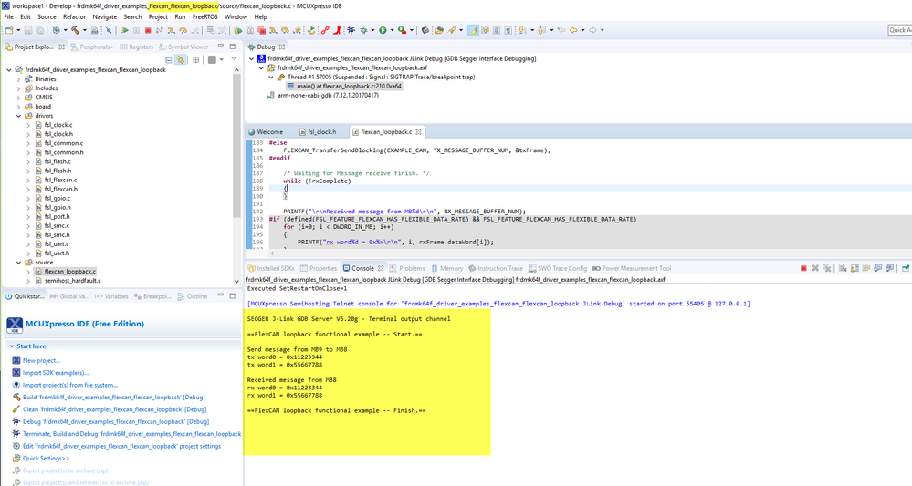Click red Terminate icon in Console toolbar

point(803,268)
